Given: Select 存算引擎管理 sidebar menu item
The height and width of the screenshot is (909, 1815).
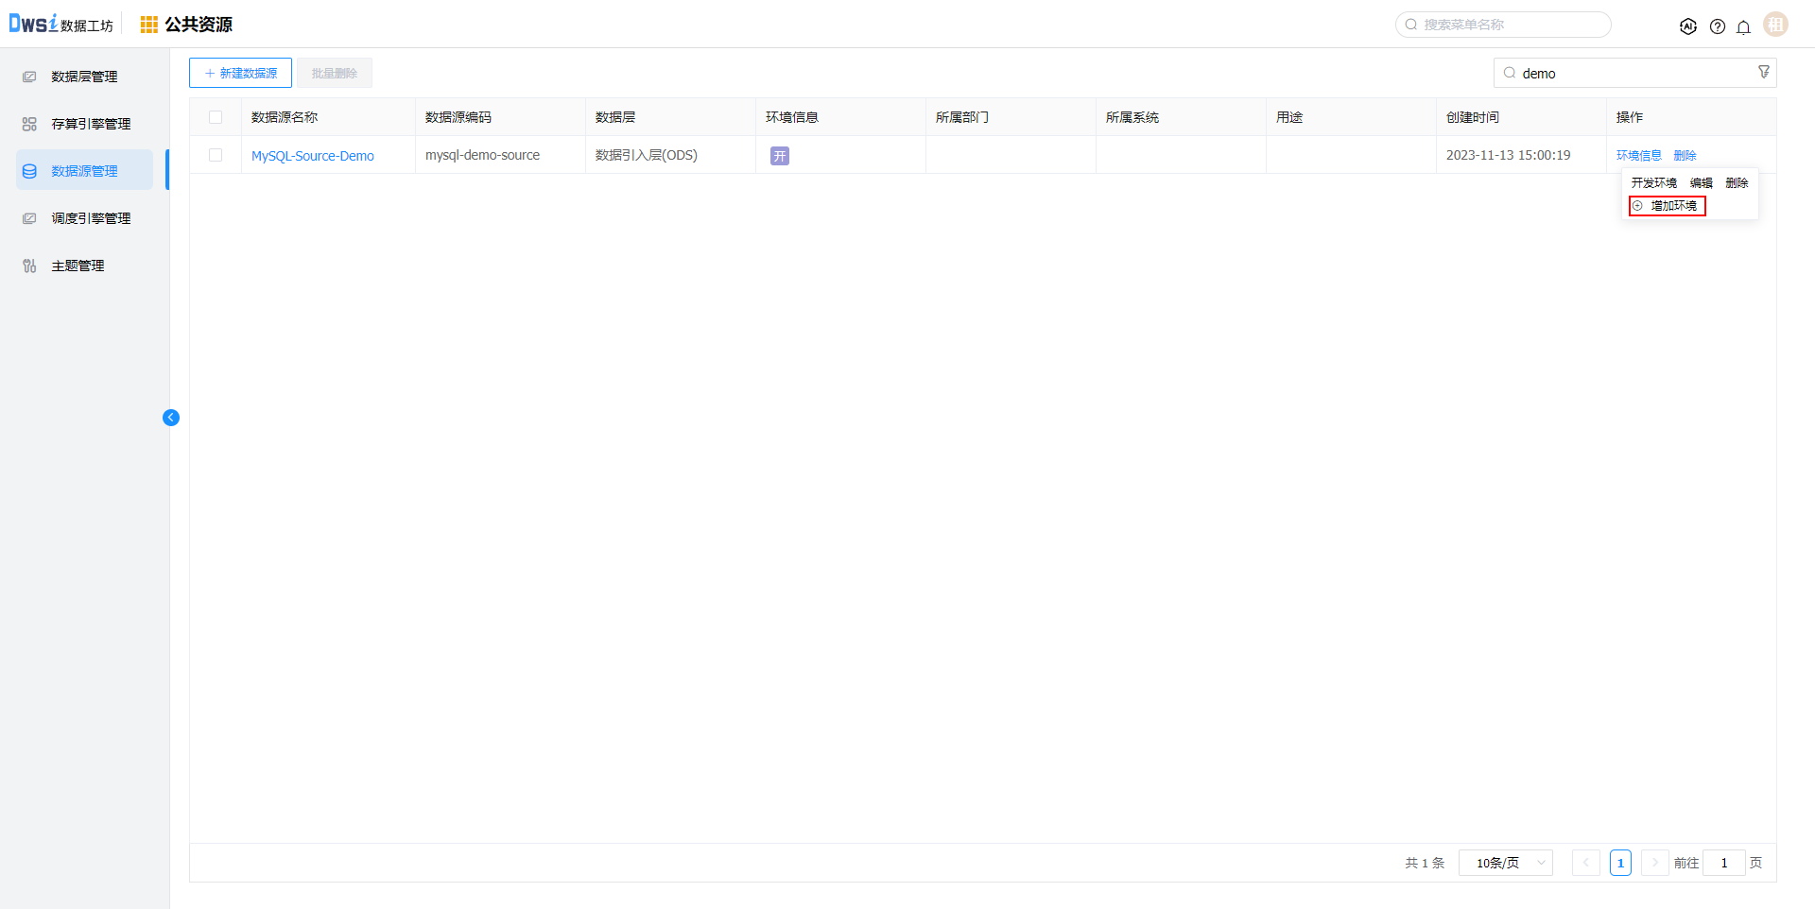Looking at the screenshot, I should [91, 124].
